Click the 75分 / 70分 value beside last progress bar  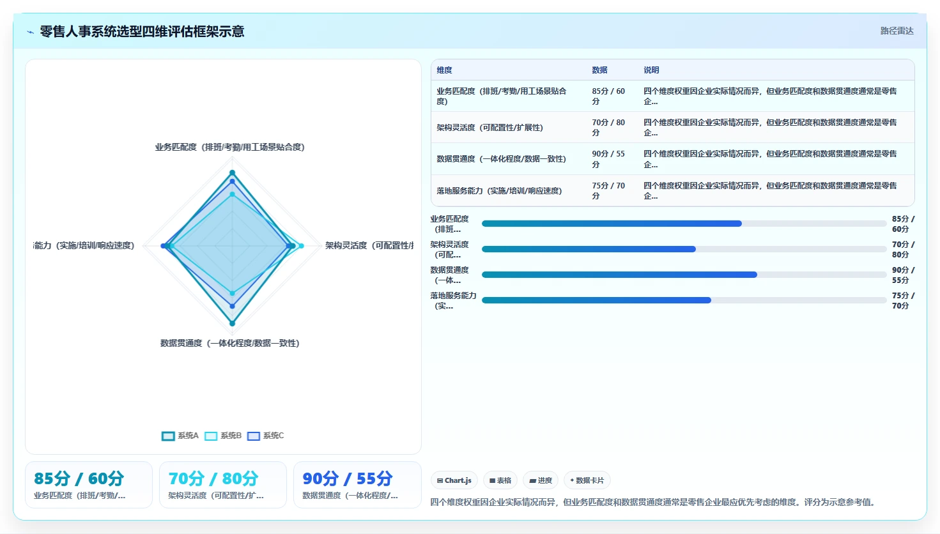point(903,301)
